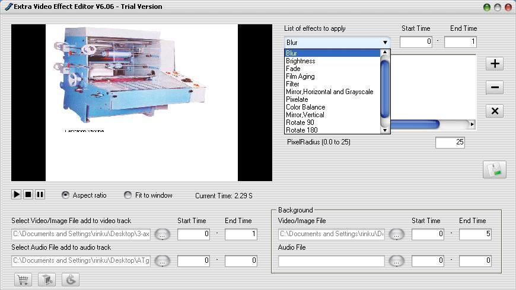Viewport: 516px width, 290px height.
Task: Select Aspect ratio radio button
Action: tap(65, 195)
